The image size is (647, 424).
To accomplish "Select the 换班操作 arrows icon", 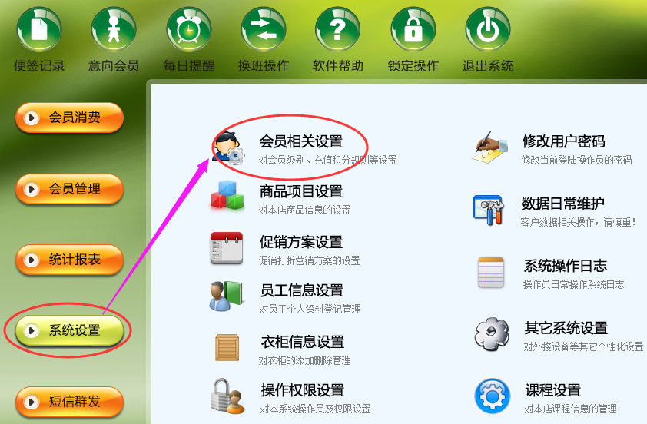I will click(x=264, y=29).
